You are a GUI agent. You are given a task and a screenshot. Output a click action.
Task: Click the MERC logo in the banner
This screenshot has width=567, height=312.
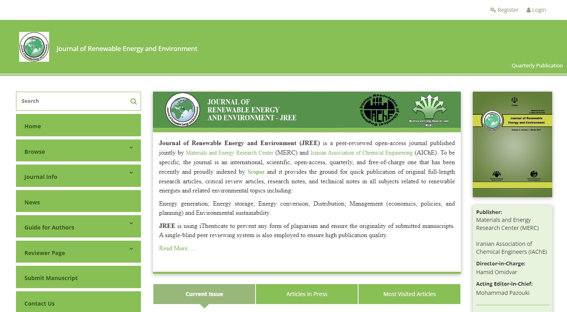(429, 110)
